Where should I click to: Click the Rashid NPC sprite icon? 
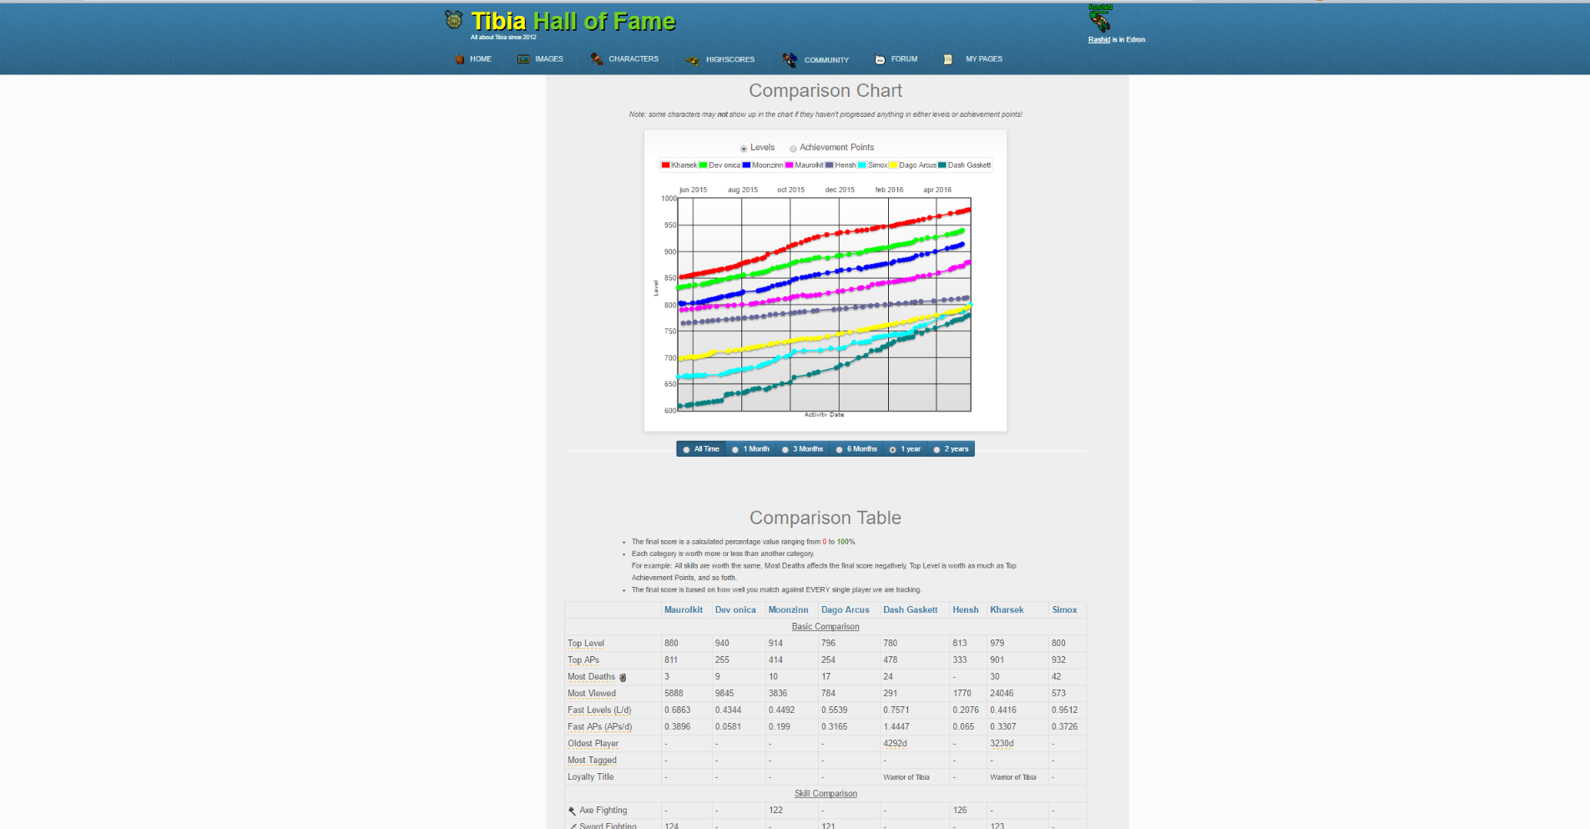1100,20
